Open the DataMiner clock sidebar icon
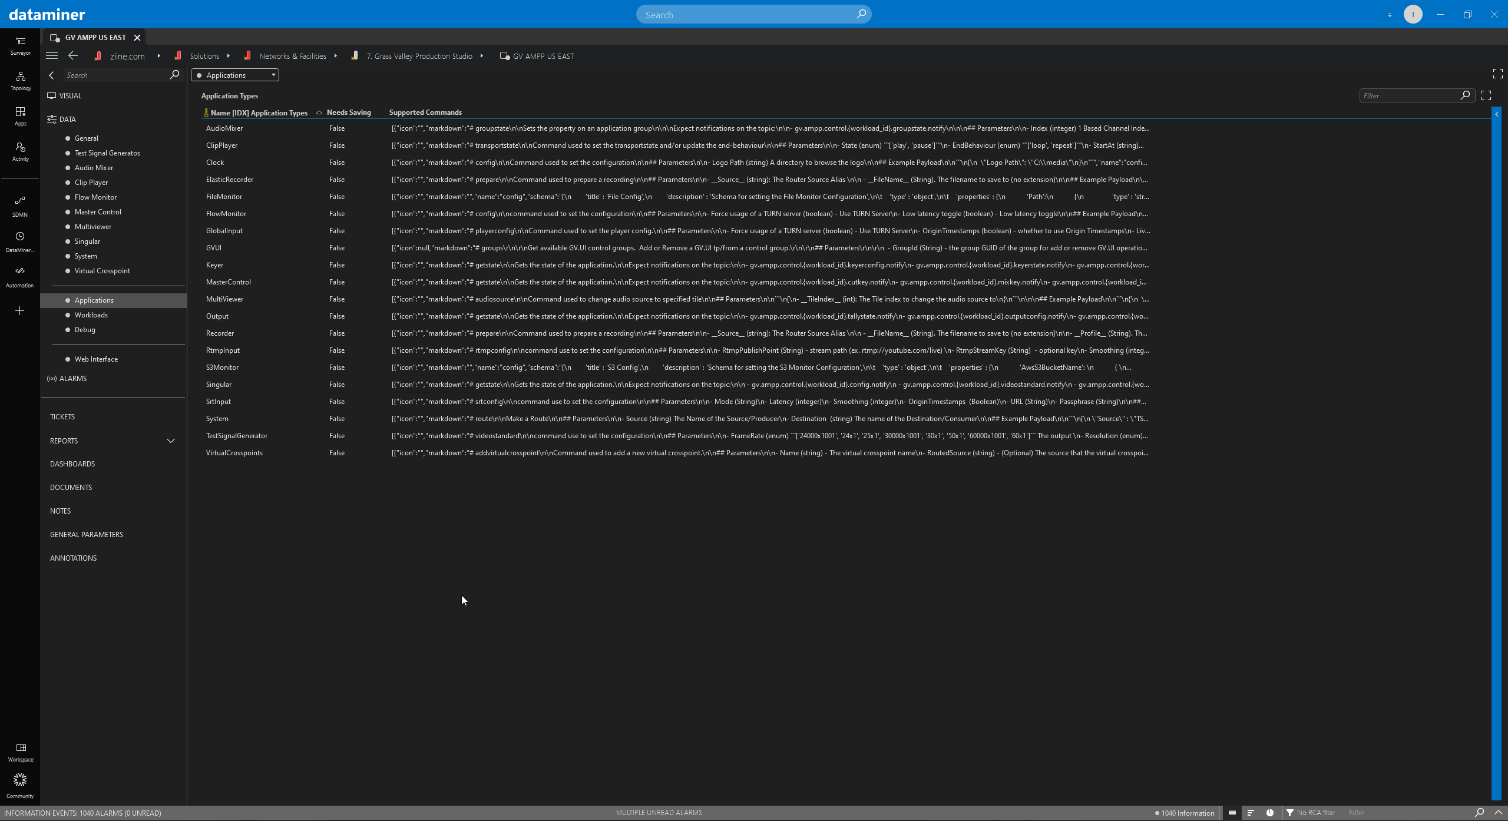 tap(20, 241)
